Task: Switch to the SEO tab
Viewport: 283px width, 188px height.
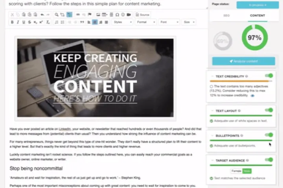Action: pos(226,16)
